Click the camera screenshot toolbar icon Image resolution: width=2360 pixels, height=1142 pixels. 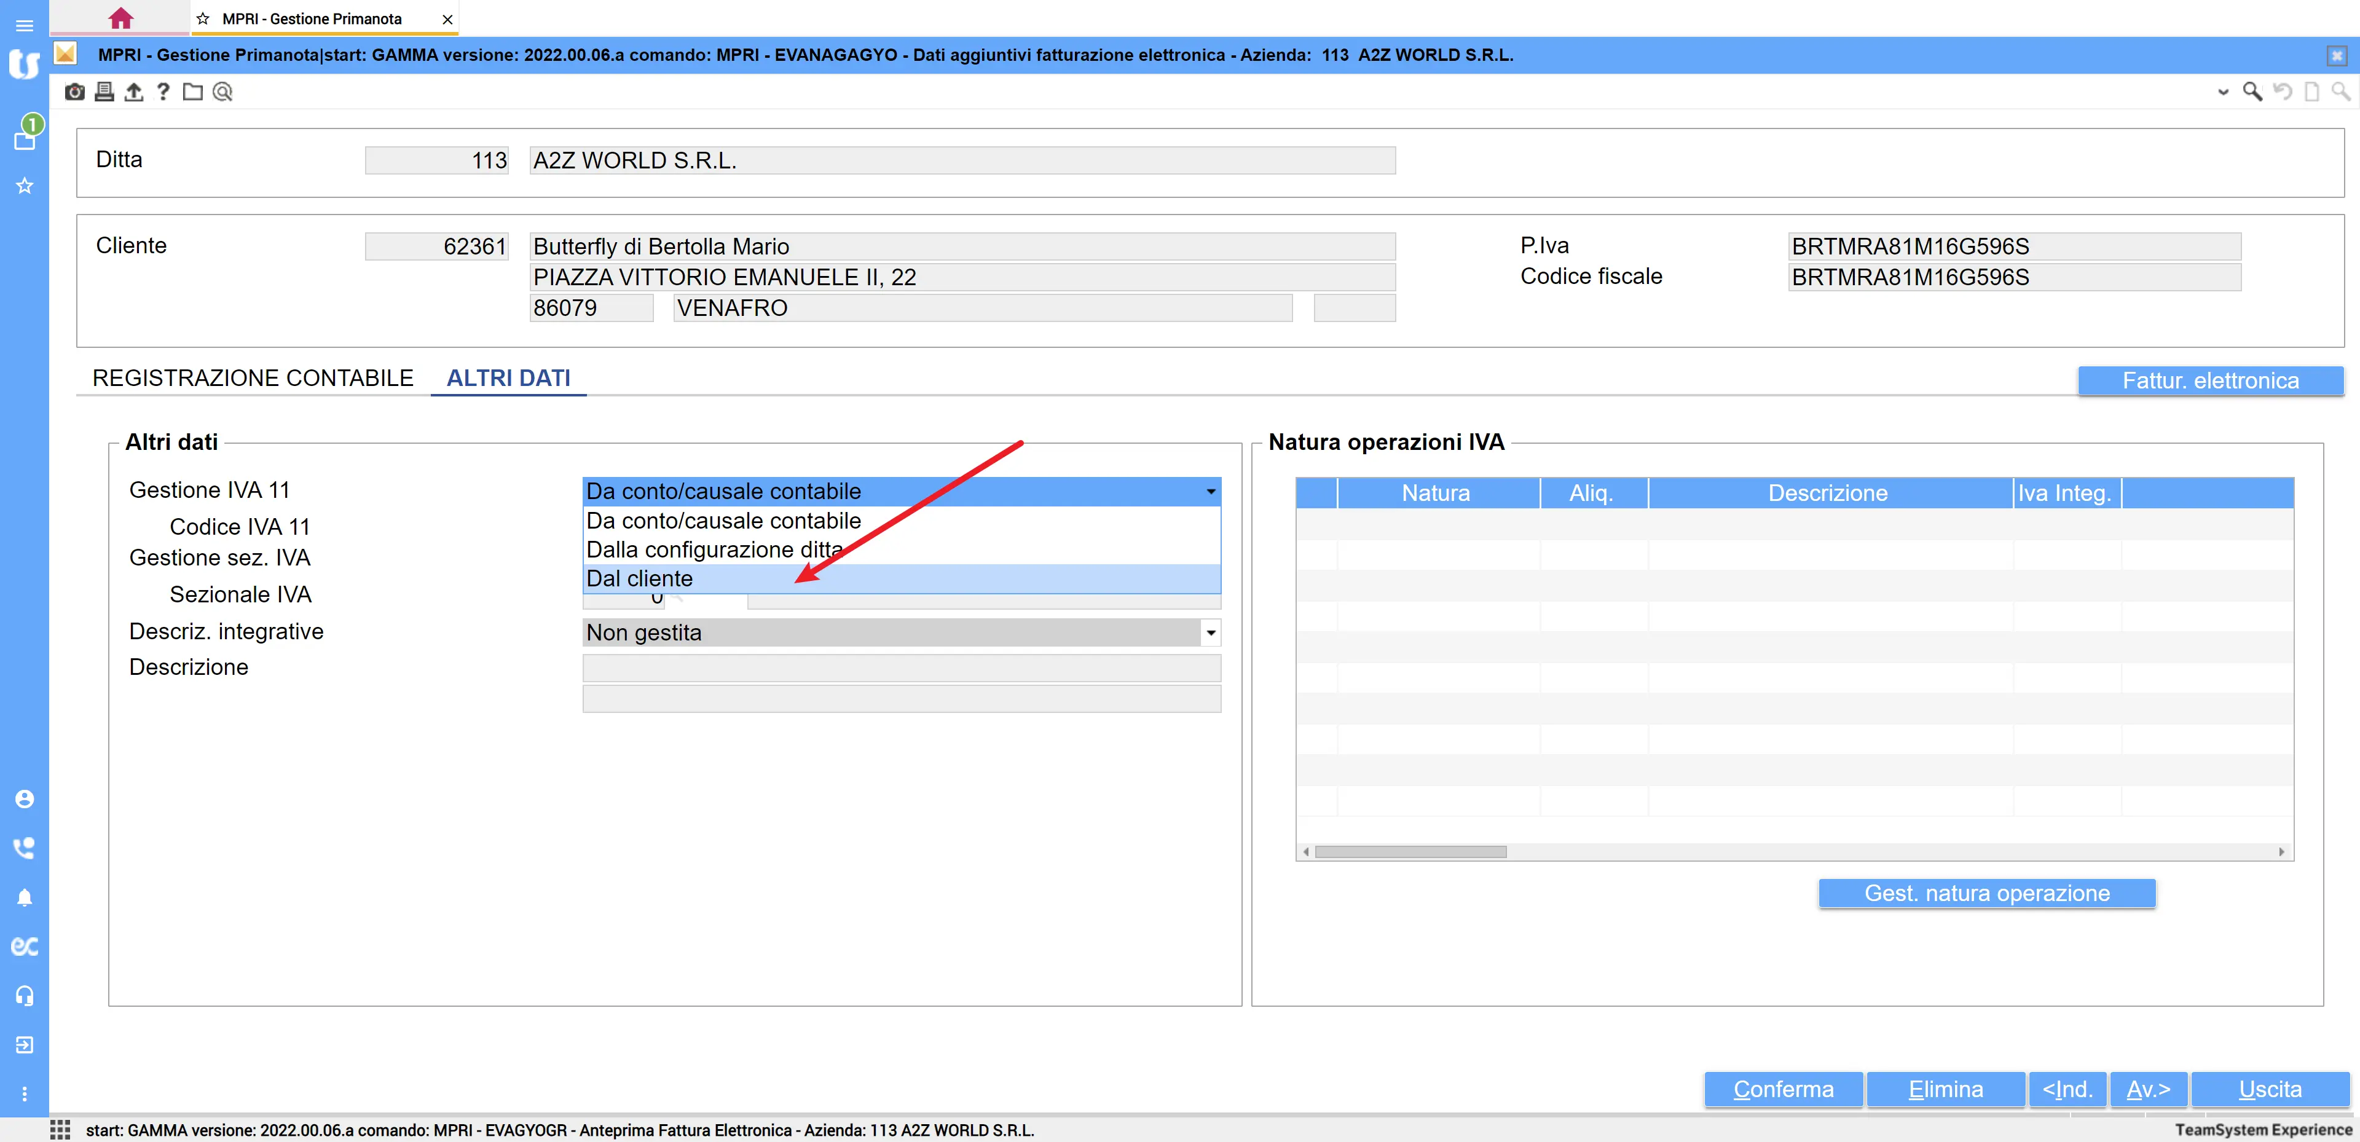coord(75,92)
